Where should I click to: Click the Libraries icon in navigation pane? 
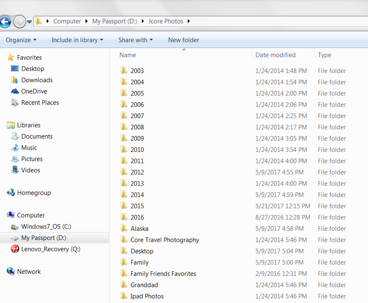[11, 125]
